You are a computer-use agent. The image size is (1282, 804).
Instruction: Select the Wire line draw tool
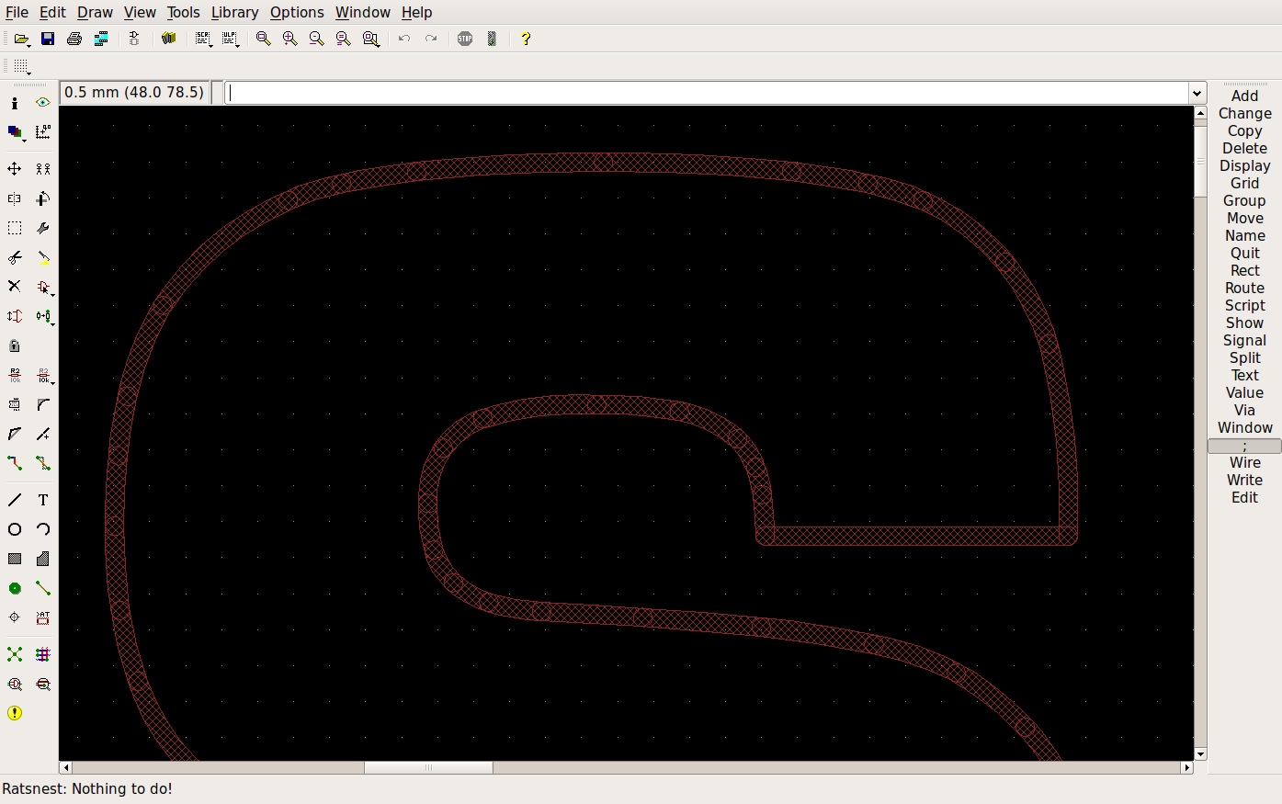tap(15, 500)
